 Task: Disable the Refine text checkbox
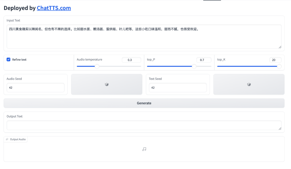[x=8, y=60]
